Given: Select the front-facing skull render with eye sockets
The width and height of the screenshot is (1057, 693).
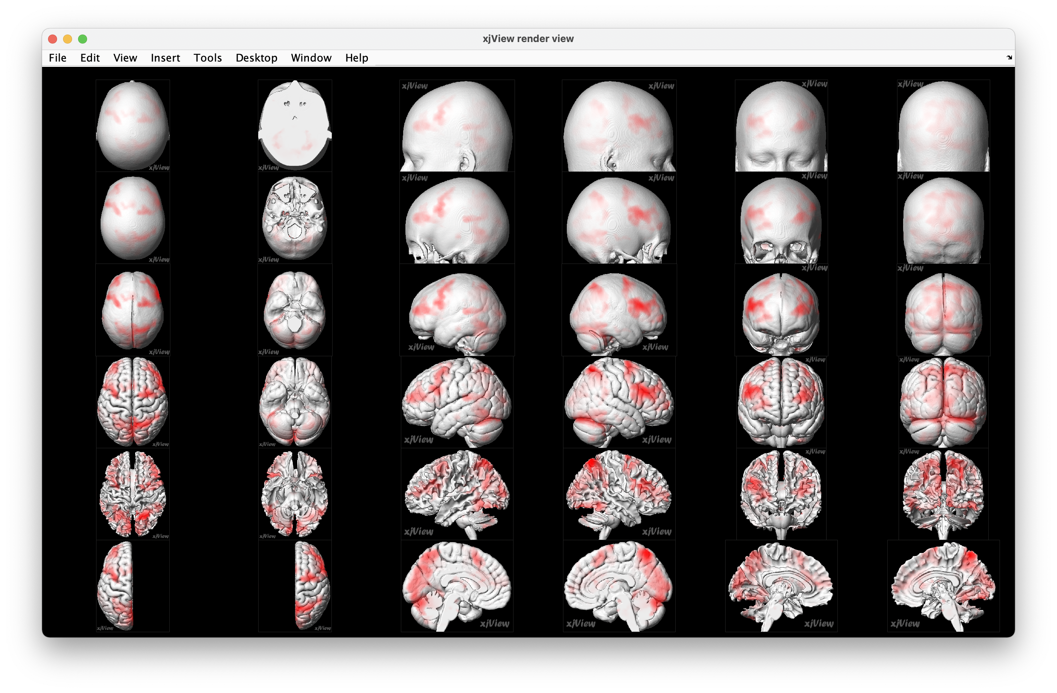Looking at the screenshot, I should point(781,218).
